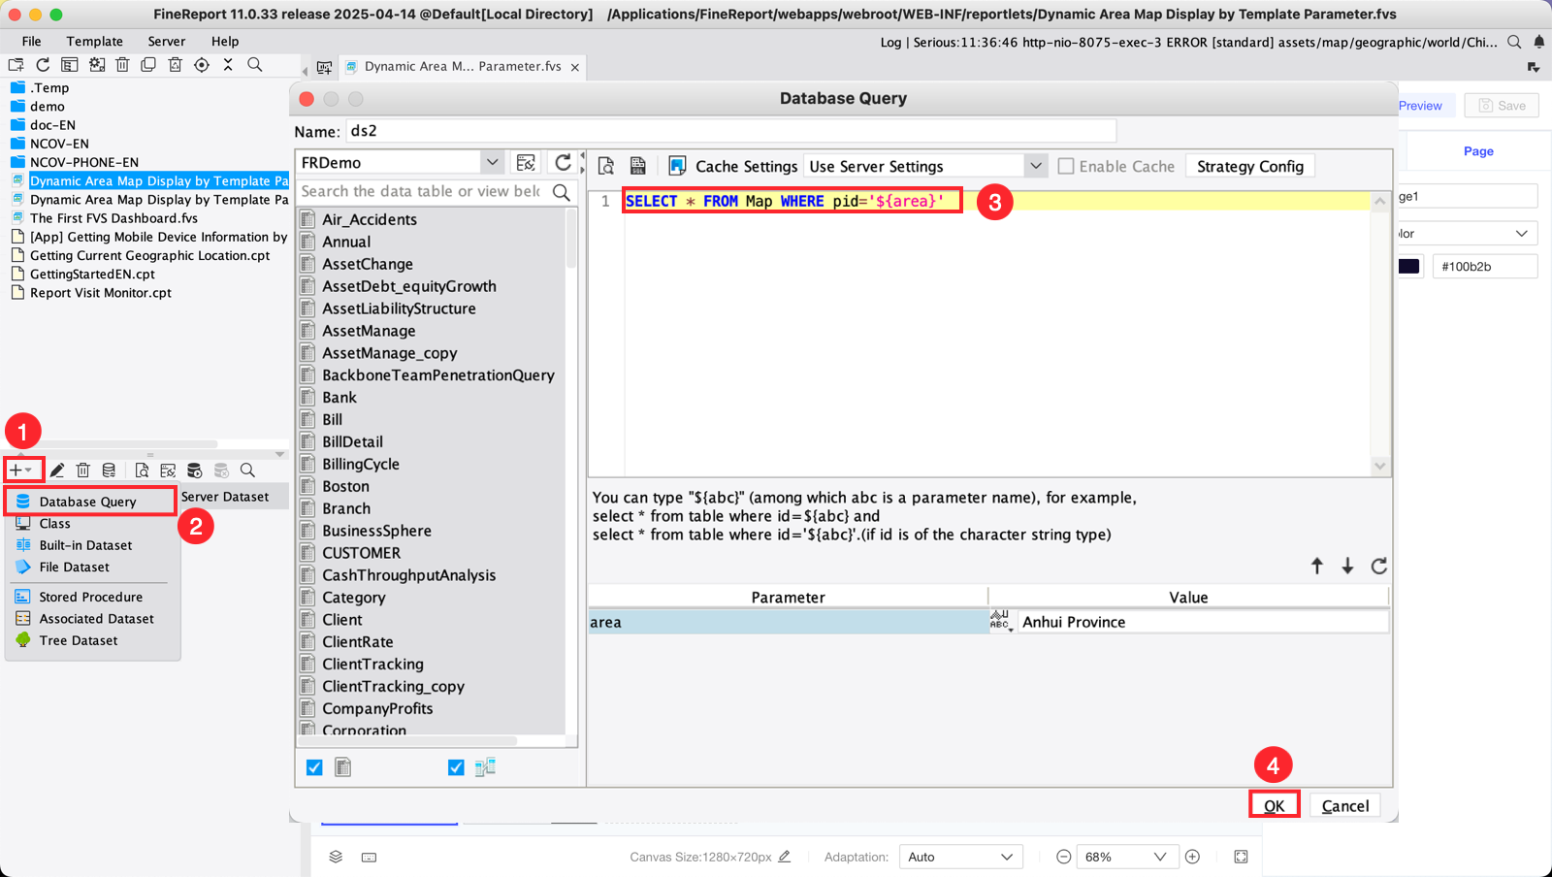Open the parameter value type dropdown for area
The image size is (1552, 877).
click(x=1001, y=622)
